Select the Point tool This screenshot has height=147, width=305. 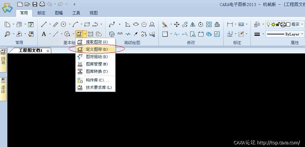coord(120,24)
